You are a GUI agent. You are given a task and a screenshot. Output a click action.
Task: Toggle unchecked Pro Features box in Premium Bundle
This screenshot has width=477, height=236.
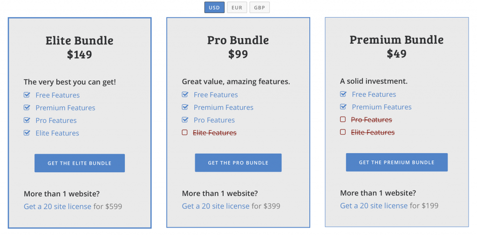coord(343,120)
